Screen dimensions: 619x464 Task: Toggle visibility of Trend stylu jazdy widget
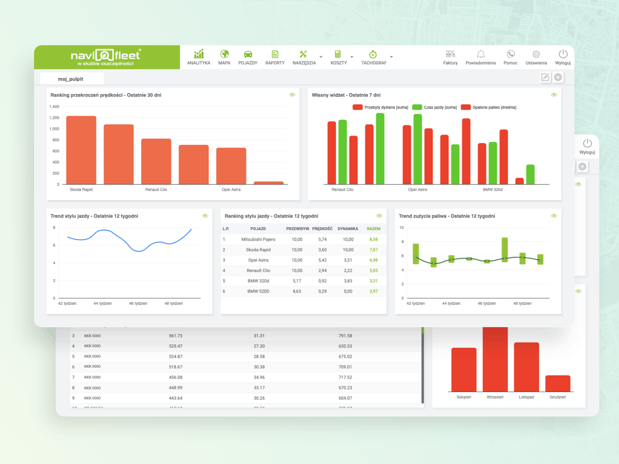[x=205, y=216]
